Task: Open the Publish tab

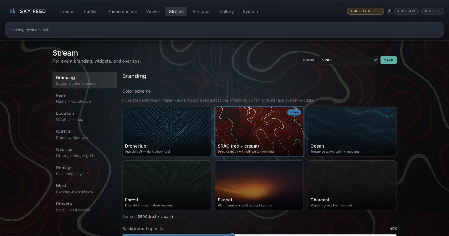Action: [x=91, y=12]
